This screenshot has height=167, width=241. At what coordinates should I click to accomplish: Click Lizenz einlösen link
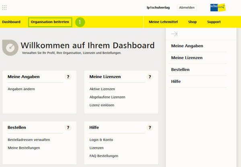click(102, 105)
